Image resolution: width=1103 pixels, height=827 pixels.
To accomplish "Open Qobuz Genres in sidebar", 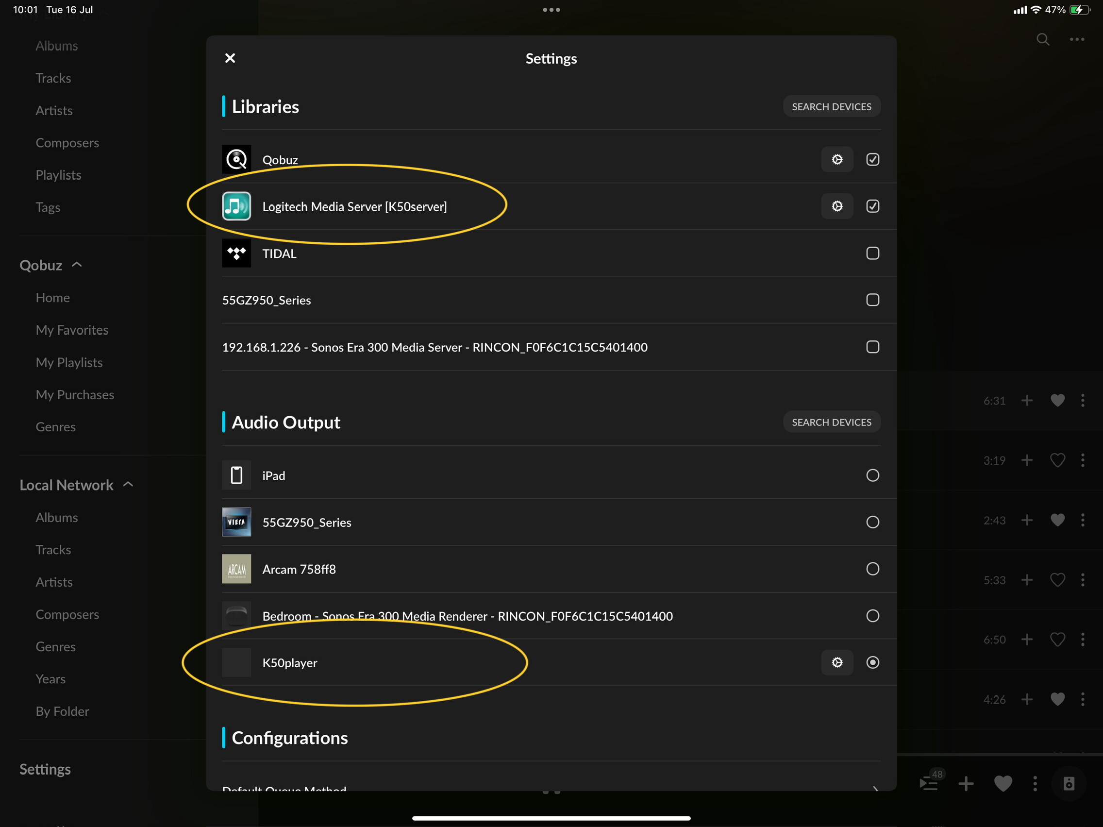I will tap(55, 427).
